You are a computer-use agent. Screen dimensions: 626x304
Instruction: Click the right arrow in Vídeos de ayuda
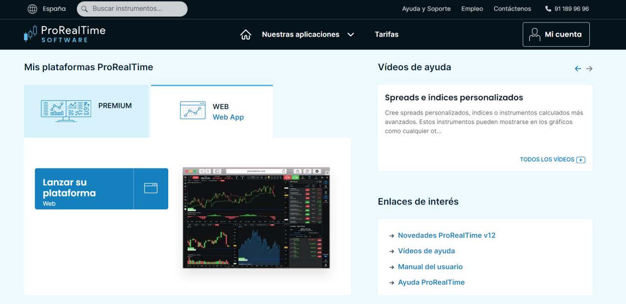coord(589,68)
